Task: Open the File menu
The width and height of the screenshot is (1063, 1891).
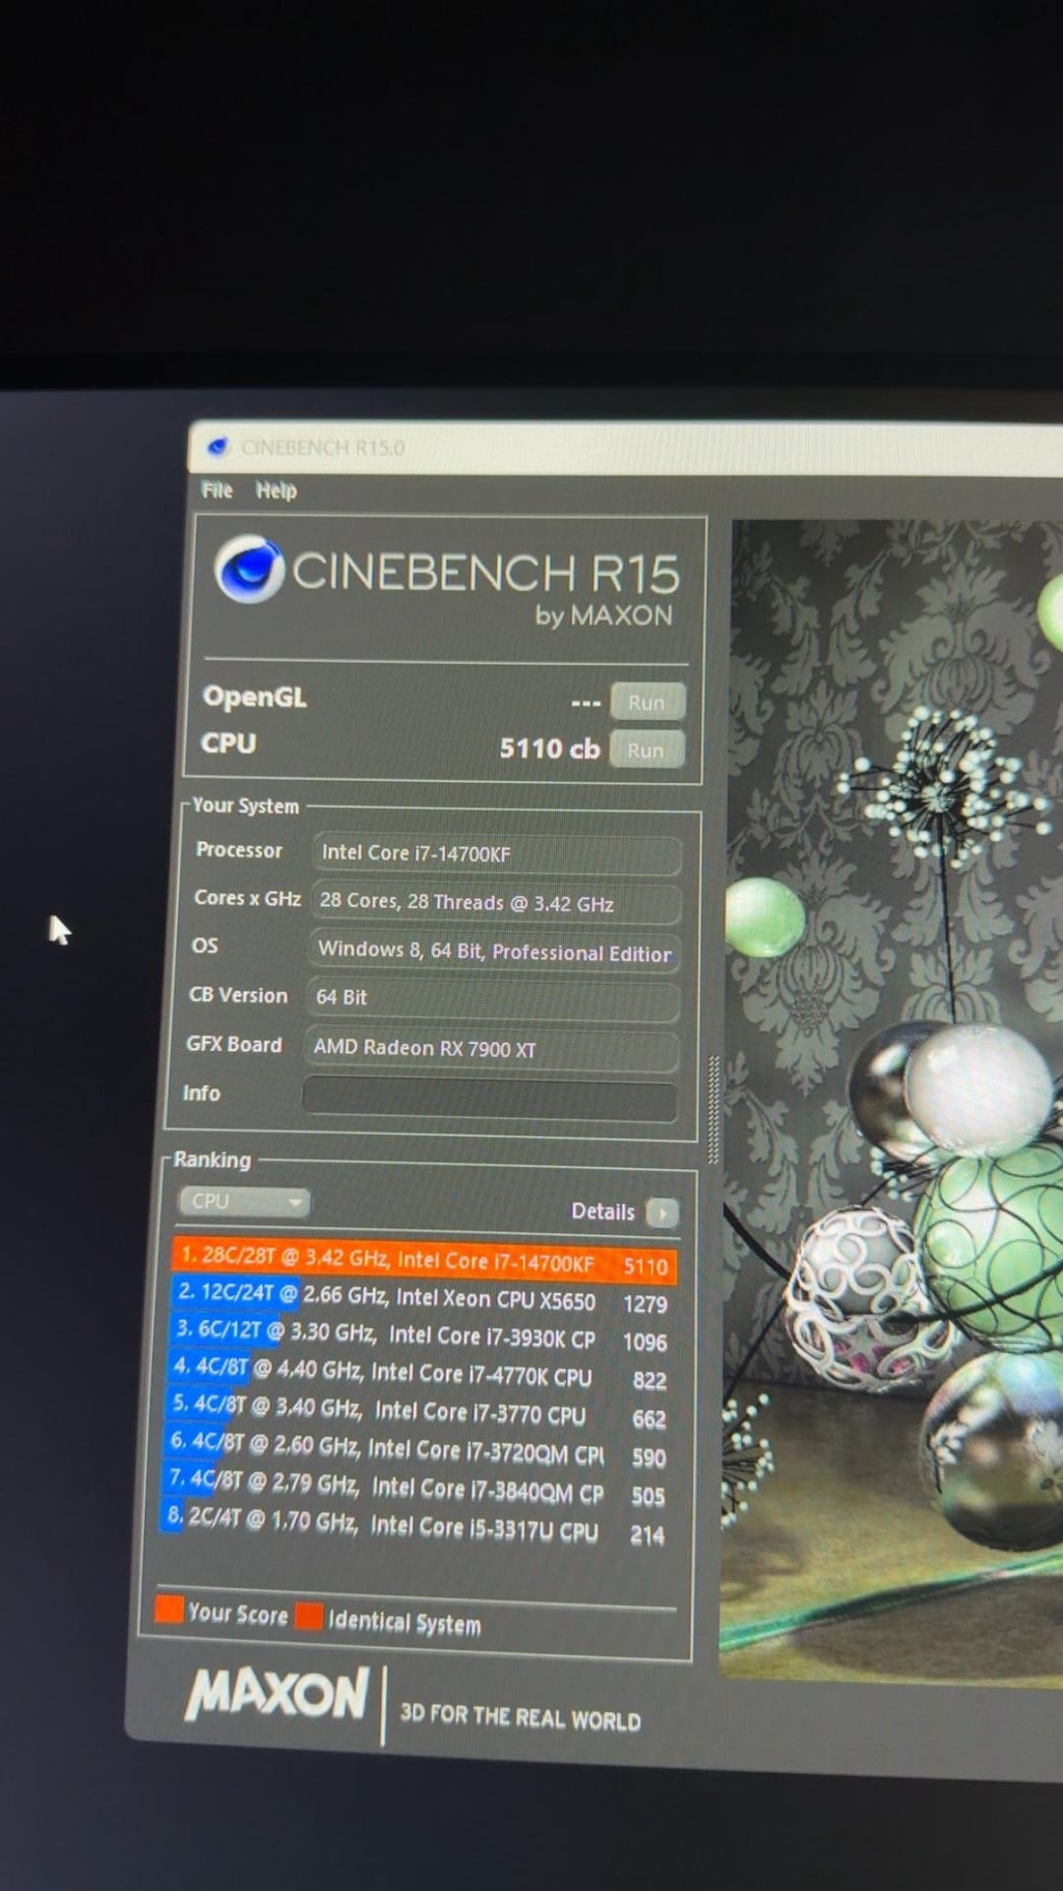Action: pos(217,489)
